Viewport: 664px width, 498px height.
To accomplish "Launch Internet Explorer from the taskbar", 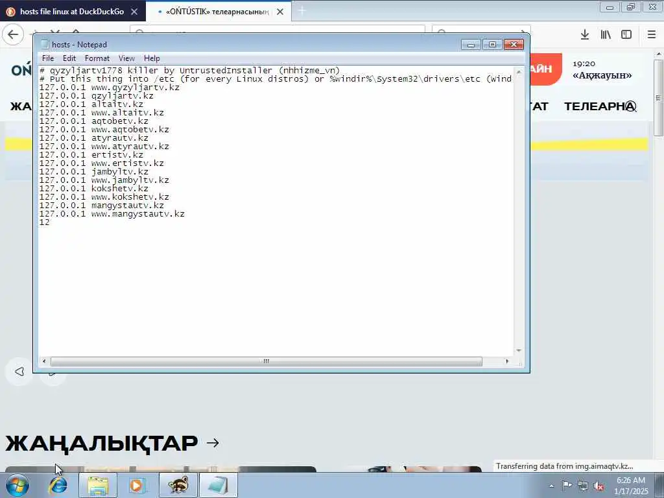I will [x=58, y=485].
